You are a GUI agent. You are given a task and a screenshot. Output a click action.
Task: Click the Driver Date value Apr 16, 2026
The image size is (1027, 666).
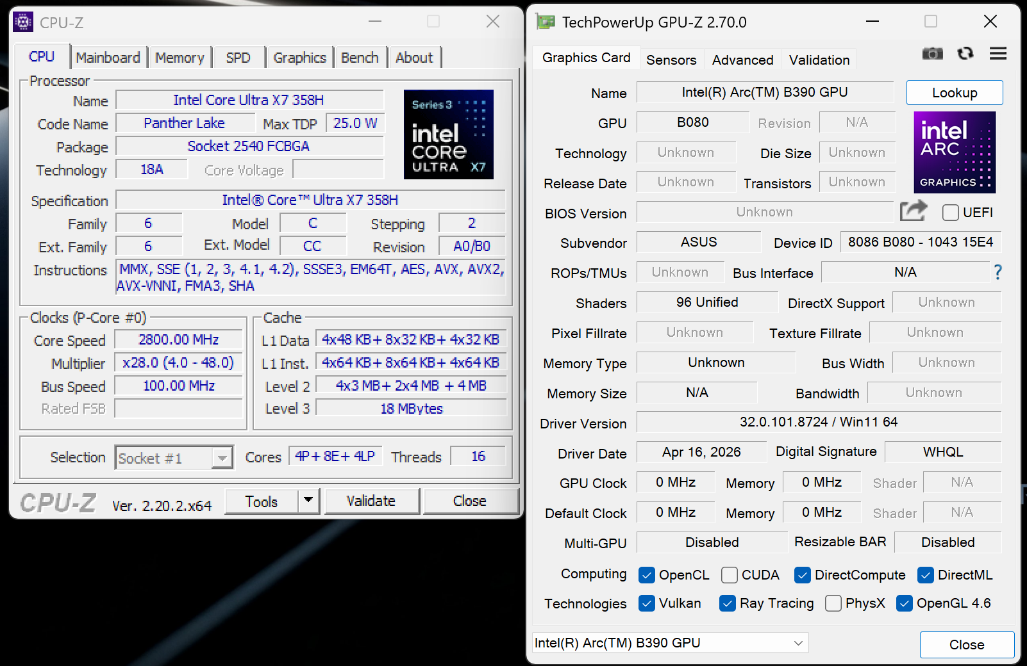(x=701, y=452)
